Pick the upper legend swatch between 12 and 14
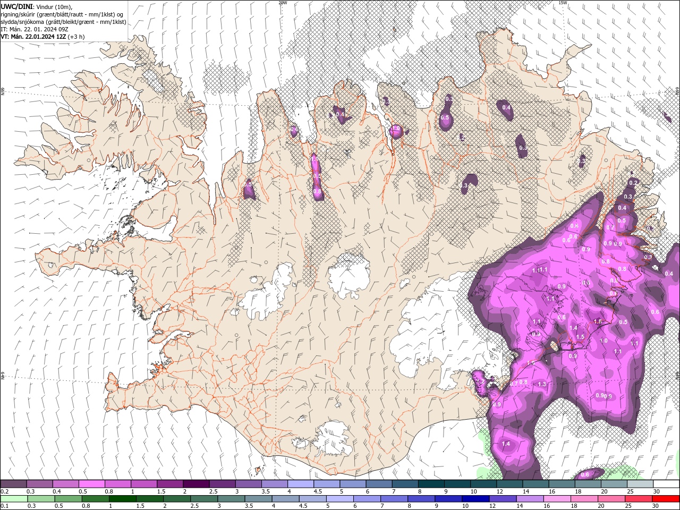 509,484
